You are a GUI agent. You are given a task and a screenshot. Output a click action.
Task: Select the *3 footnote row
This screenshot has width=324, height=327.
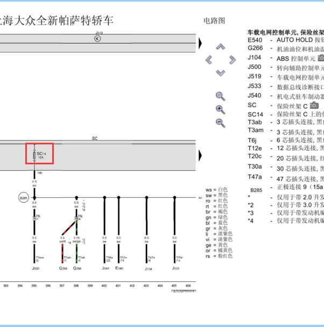286,213
